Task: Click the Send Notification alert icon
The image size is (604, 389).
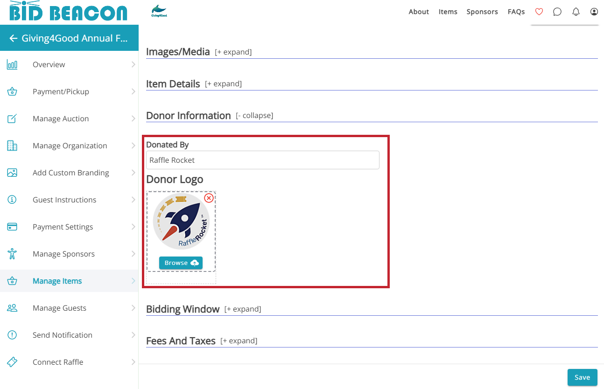Action: [12, 335]
